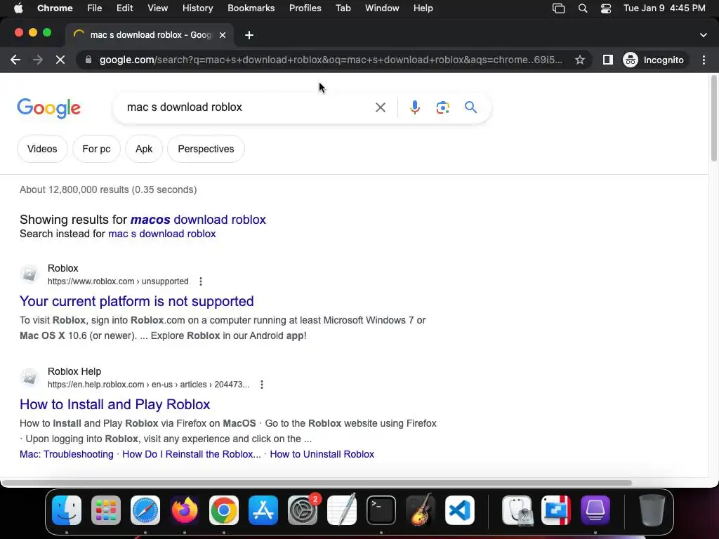719x539 pixels.
Task: Open Chrome's three-dot menu
Action: tap(704, 60)
